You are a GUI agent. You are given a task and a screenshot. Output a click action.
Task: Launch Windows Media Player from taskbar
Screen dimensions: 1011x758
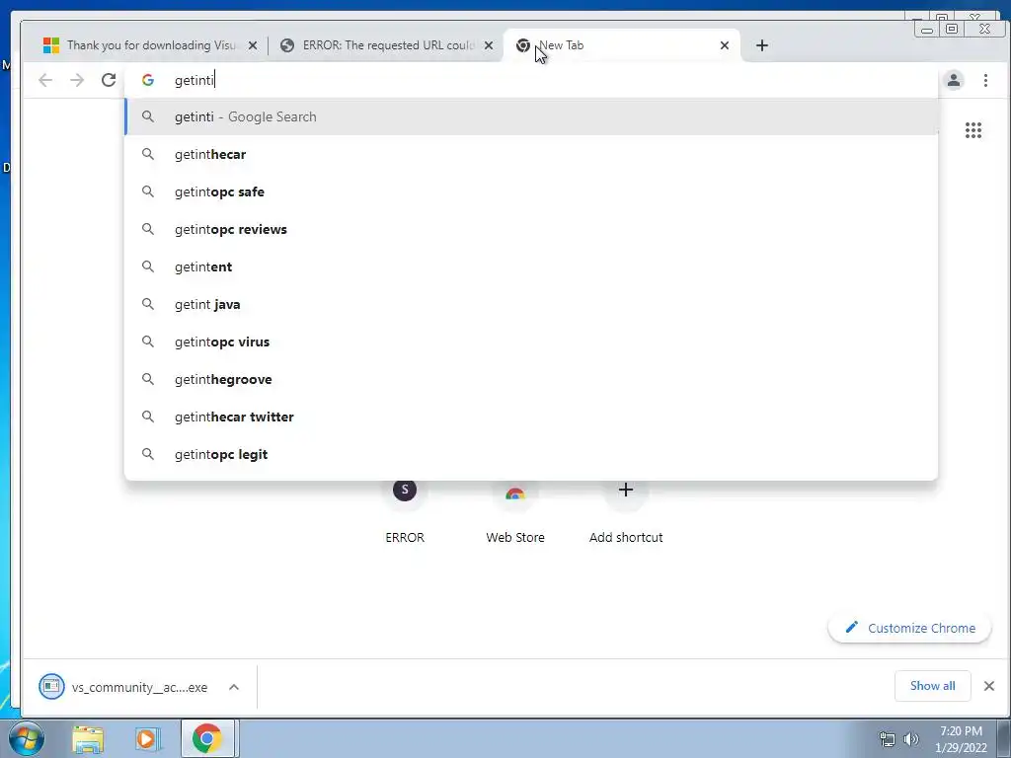(x=147, y=739)
